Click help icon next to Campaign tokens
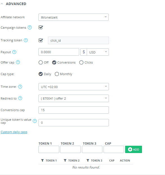 (x=30, y=27)
